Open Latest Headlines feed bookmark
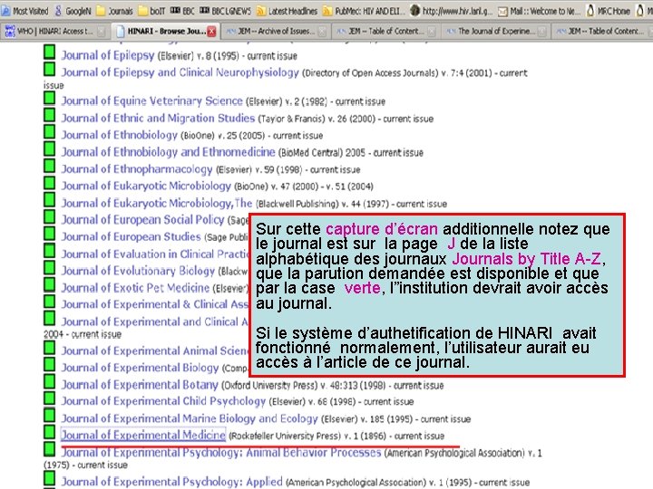 (x=287, y=11)
